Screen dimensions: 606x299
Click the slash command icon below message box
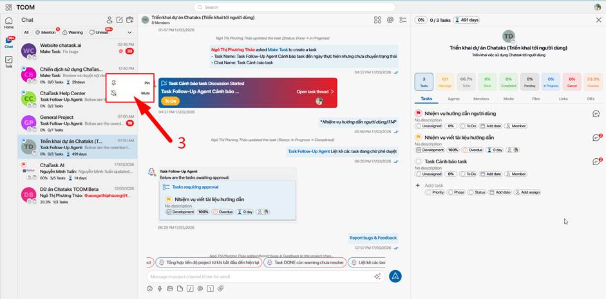(190, 289)
